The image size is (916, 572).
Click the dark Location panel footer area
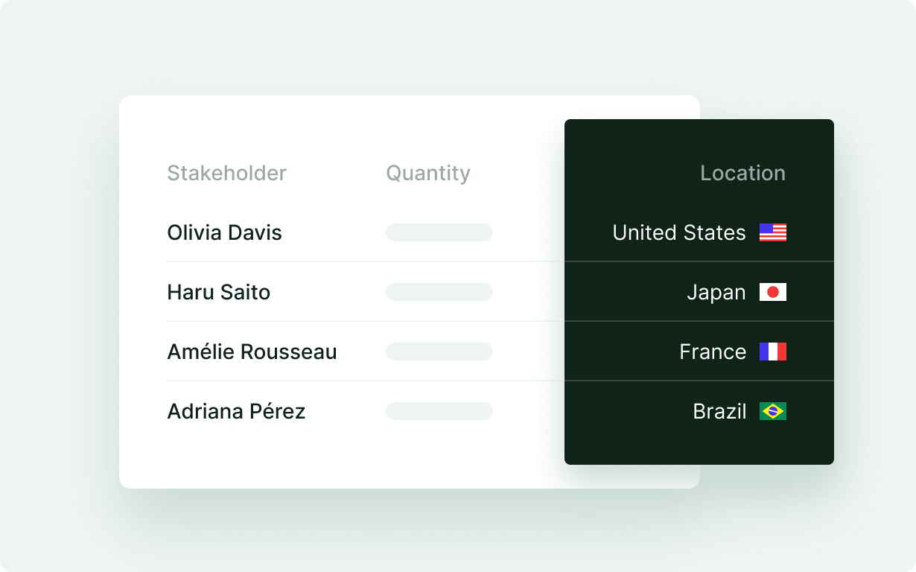699,448
